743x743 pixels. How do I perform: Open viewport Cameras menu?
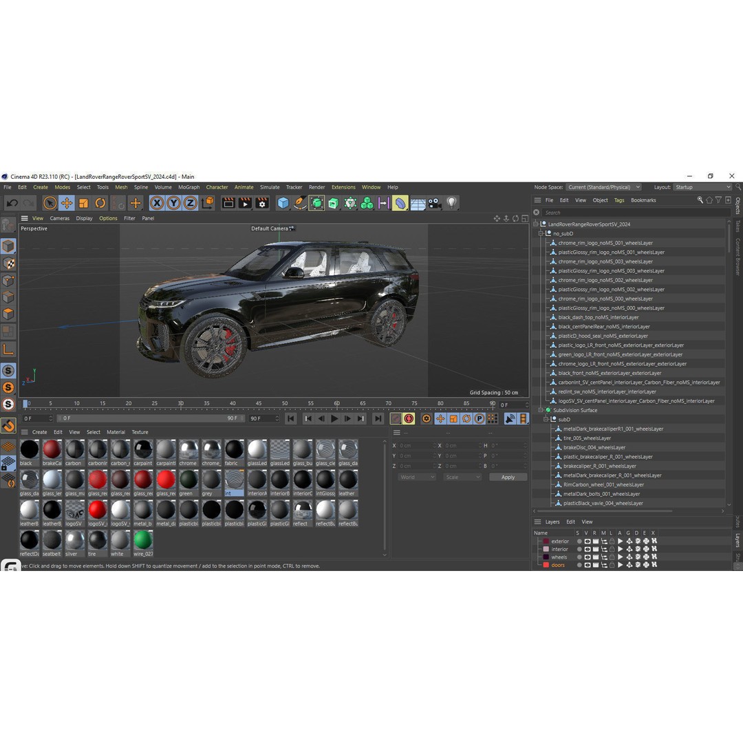60,219
